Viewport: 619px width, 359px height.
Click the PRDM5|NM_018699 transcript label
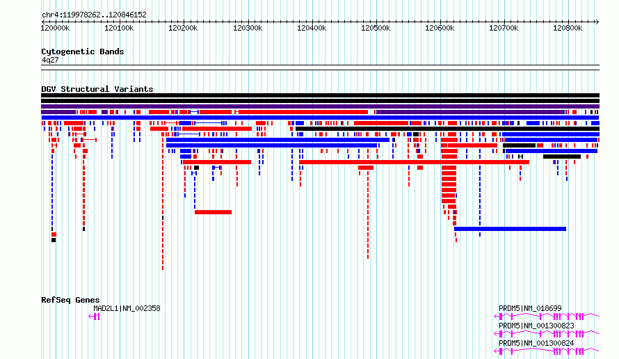point(530,308)
